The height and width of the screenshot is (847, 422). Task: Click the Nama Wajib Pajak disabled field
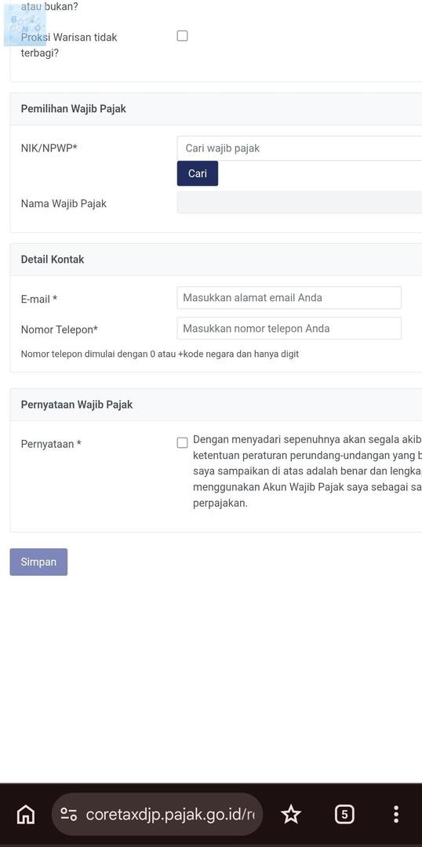[300, 202]
